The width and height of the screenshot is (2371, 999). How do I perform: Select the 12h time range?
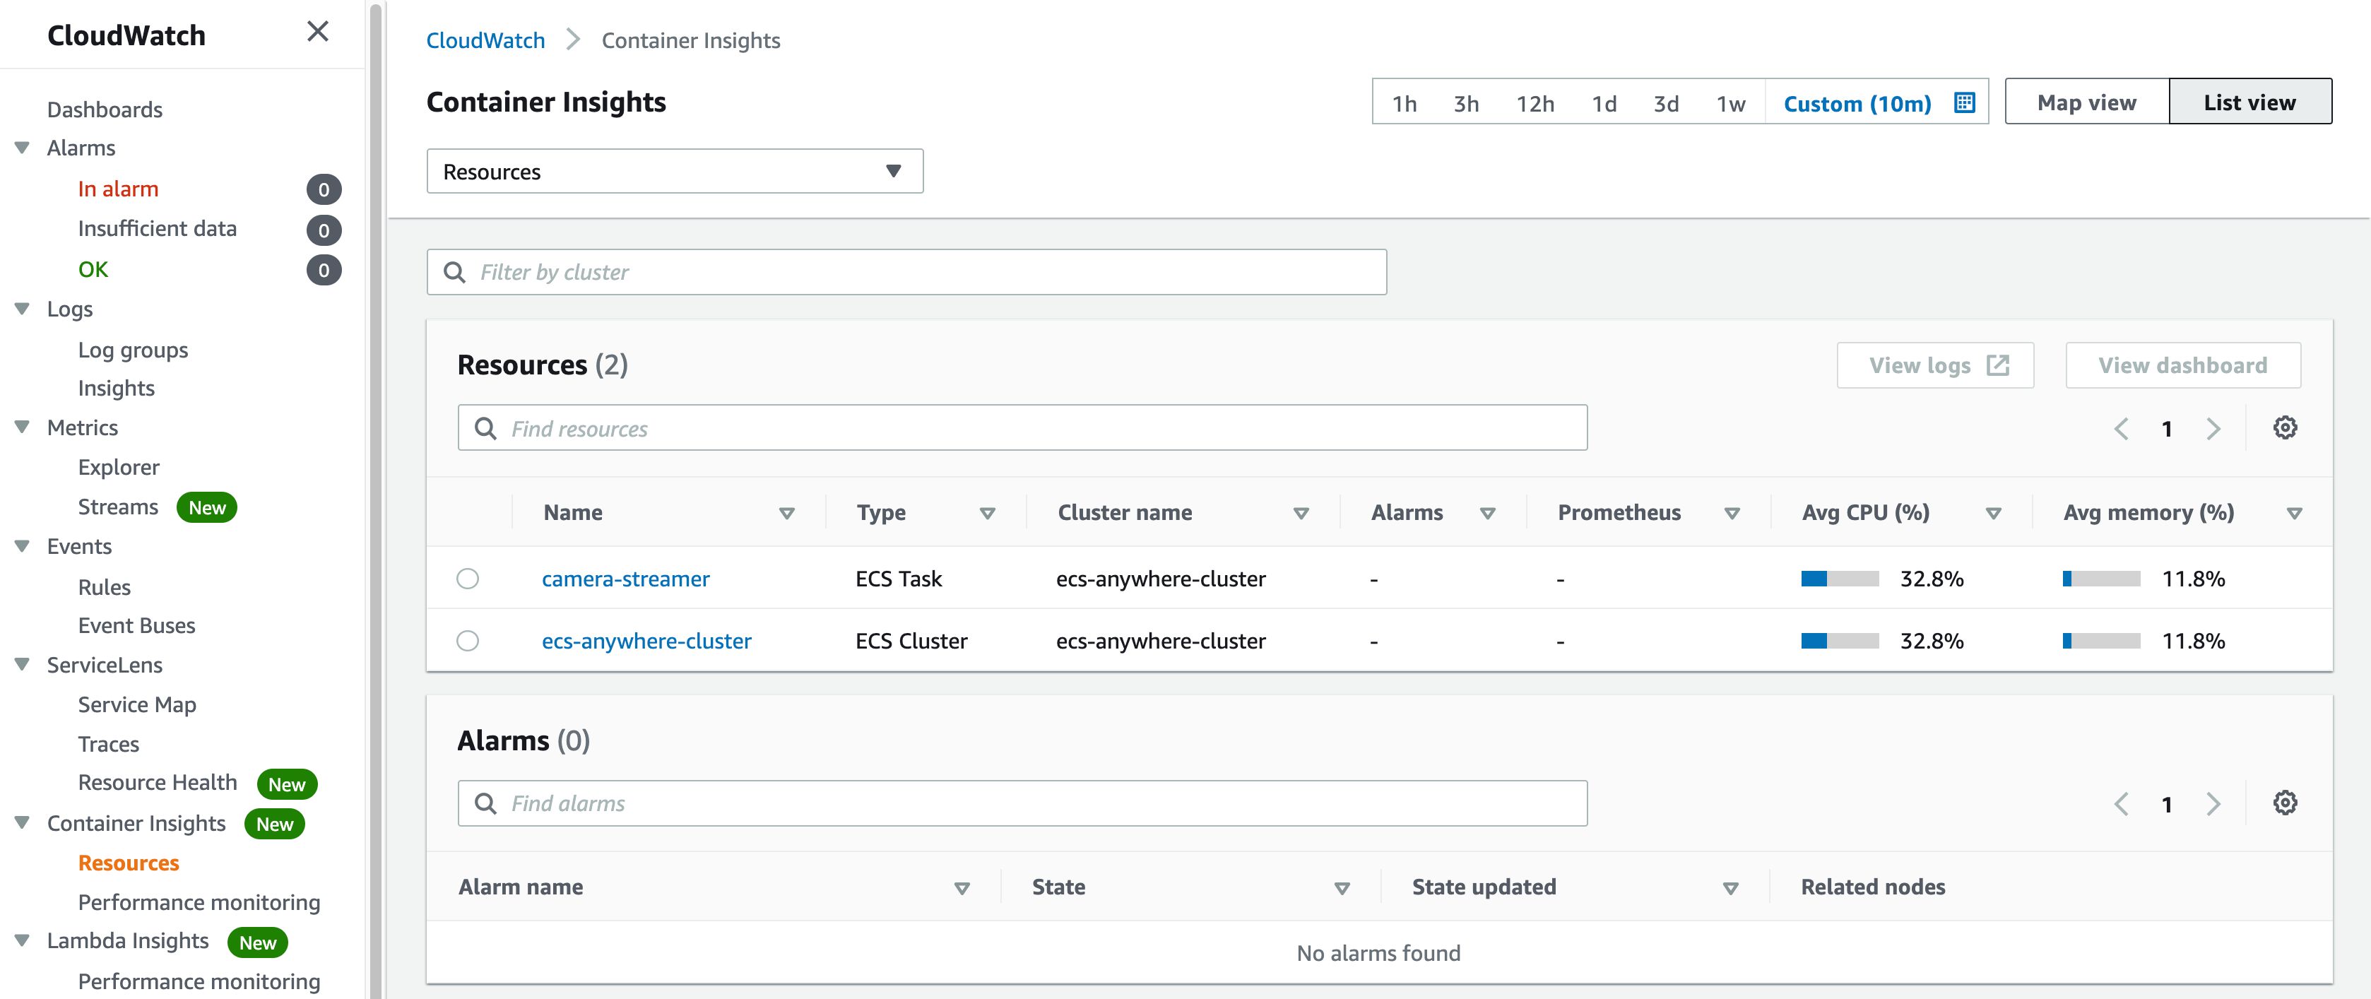[1535, 103]
